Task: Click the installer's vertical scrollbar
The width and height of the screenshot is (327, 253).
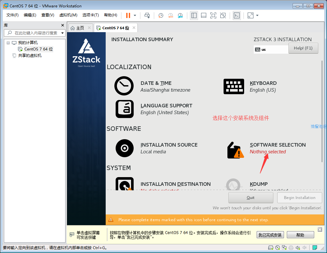Action: click(322, 112)
